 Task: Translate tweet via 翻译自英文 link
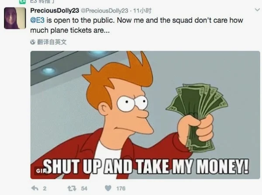[x=52, y=42]
